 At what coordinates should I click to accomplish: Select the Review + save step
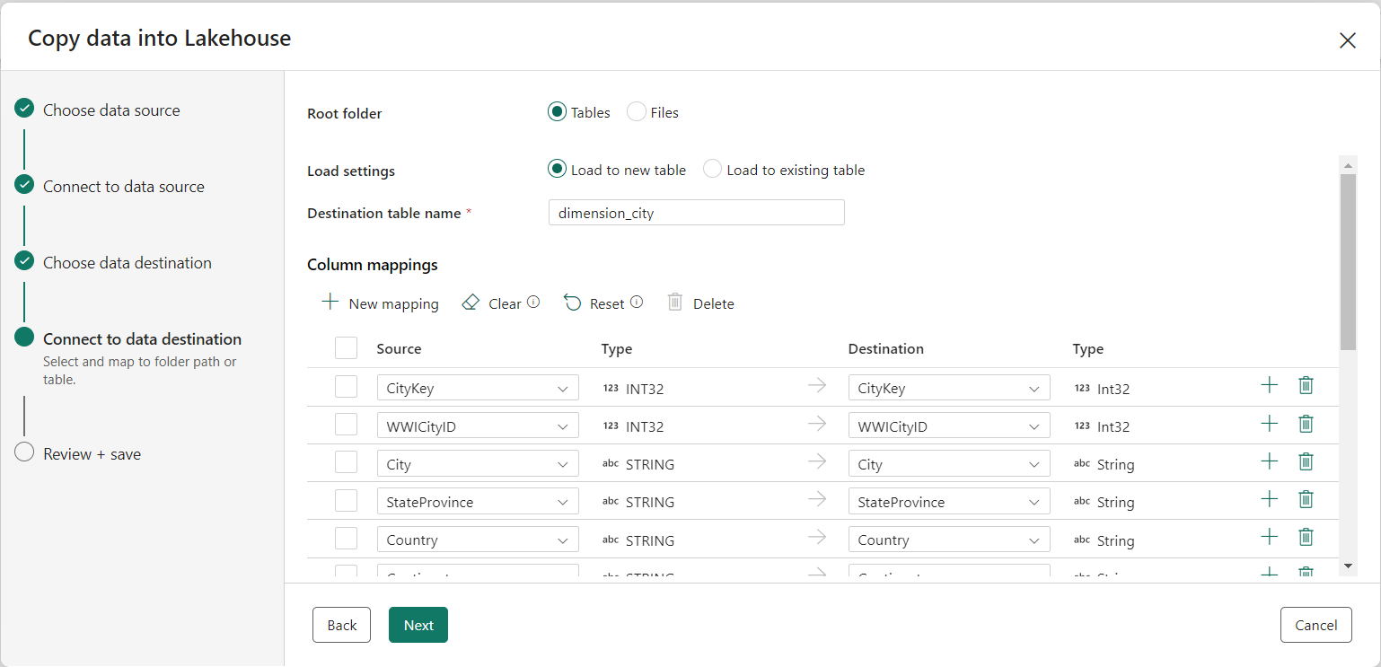[91, 453]
